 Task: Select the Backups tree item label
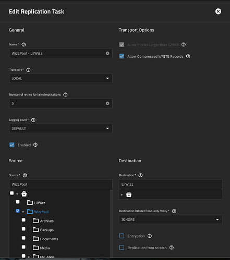pos(47,230)
